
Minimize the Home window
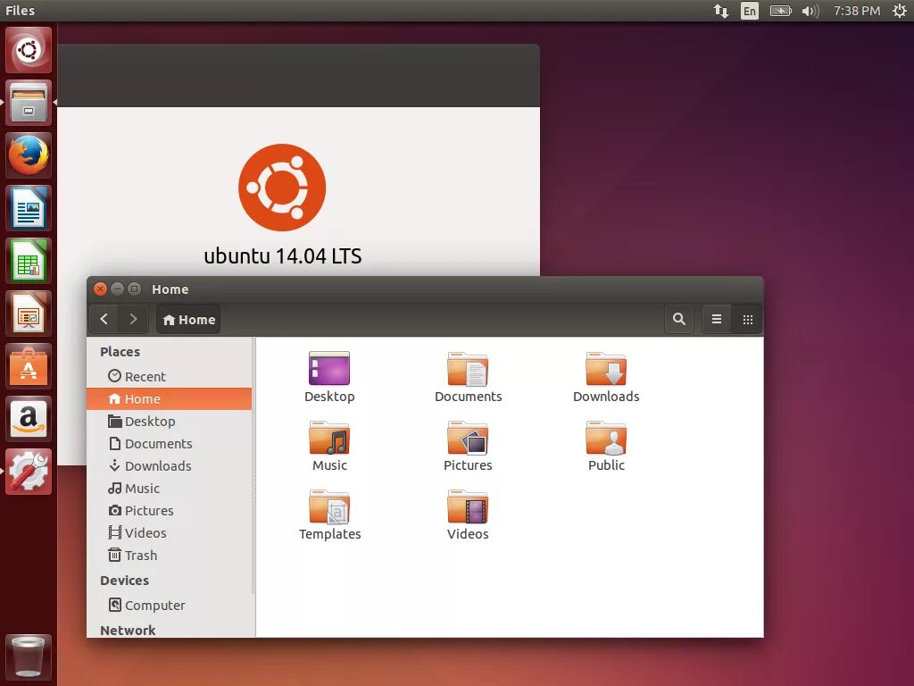click(117, 289)
